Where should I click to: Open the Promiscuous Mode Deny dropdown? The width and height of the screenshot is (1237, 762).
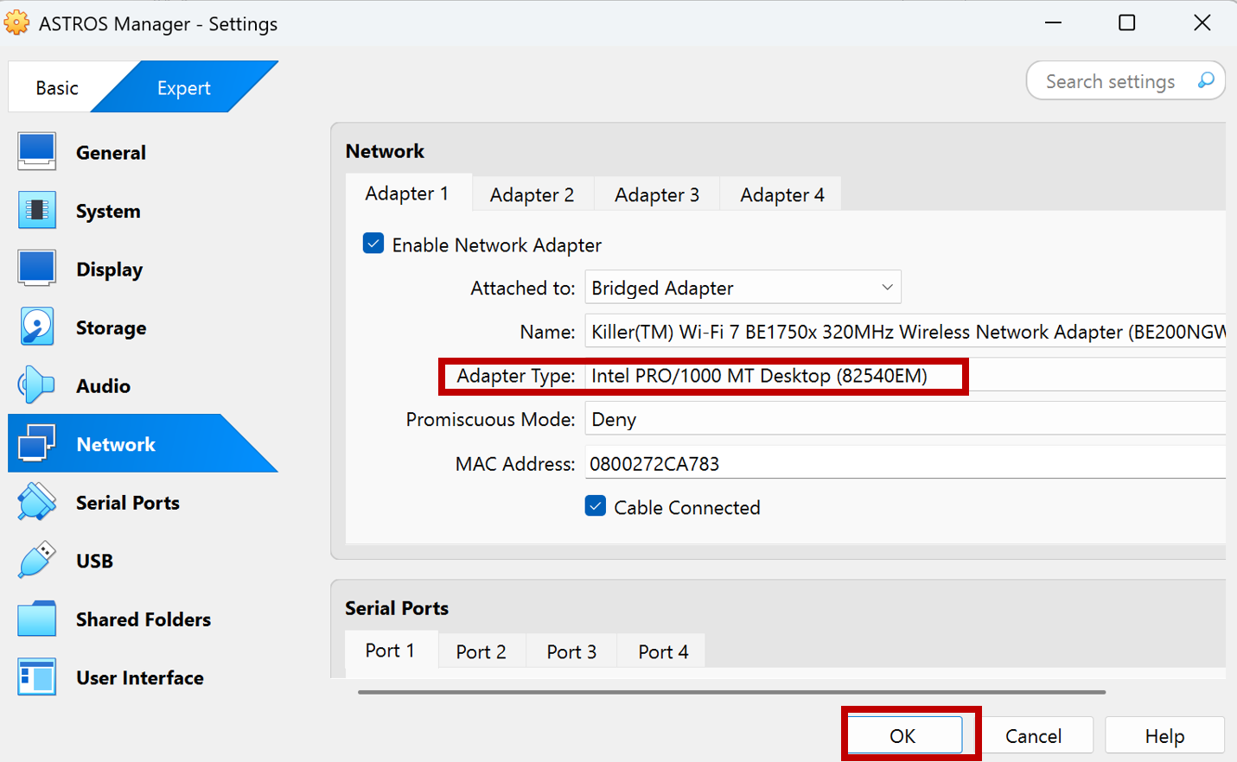[x=903, y=419]
